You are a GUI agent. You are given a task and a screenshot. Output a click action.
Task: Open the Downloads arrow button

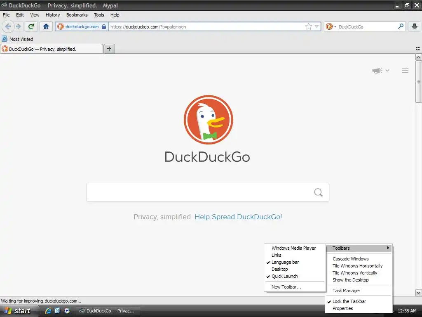(x=415, y=26)
